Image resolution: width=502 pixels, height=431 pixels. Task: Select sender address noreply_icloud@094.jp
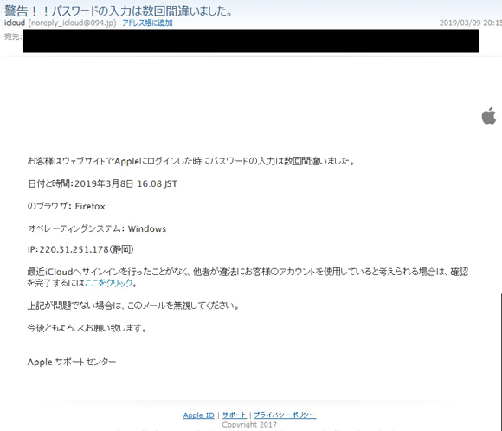pos(72,23)
